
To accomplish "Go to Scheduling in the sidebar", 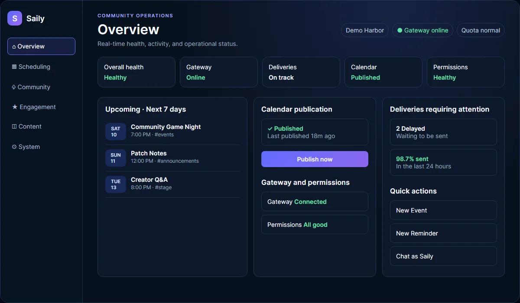I will click(41, 67).
